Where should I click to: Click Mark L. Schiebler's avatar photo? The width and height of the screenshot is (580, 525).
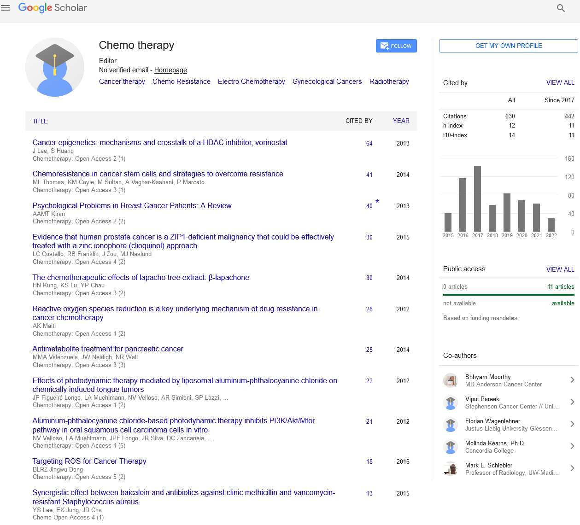pos(450,469)
